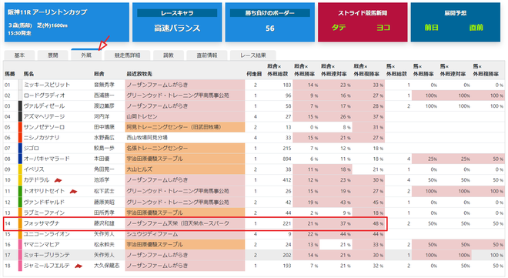Viewport: 508px width, 278px height.
Task: Open the 競走馬詳細 tab
Action: pos(127,55)
